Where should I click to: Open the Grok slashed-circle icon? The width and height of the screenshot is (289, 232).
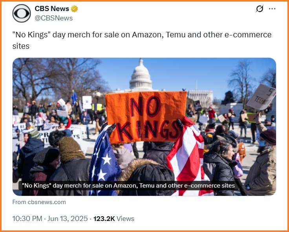259,9
